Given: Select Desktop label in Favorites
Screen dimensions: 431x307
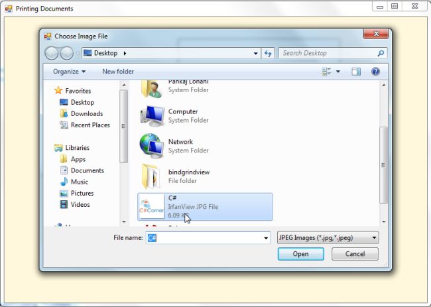Looking at the screenshot, I should [x=82, y=102].
